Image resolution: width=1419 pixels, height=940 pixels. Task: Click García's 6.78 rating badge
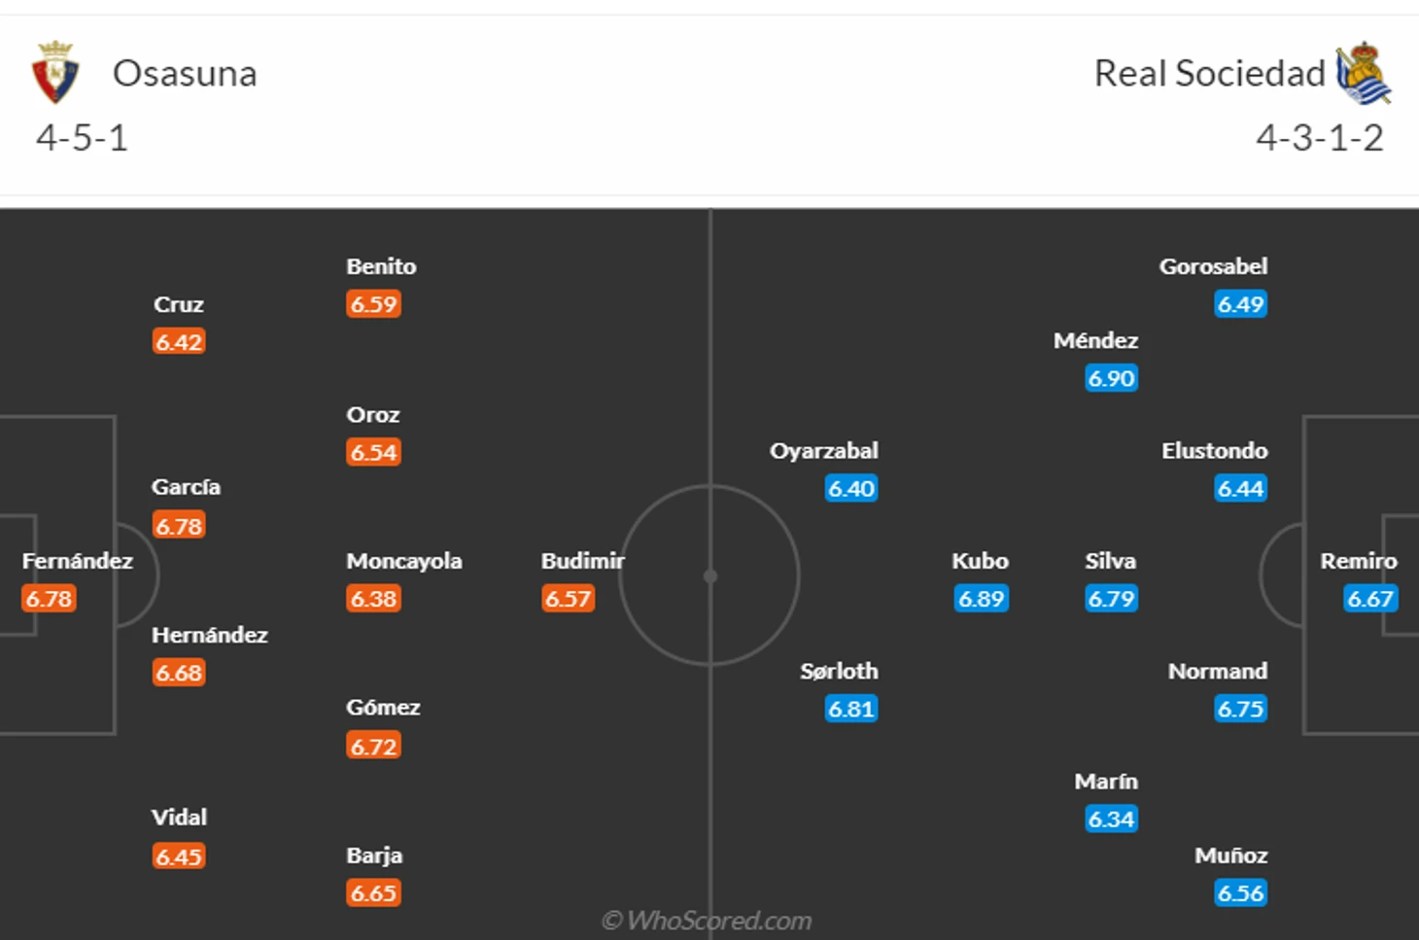pos(179,525)
